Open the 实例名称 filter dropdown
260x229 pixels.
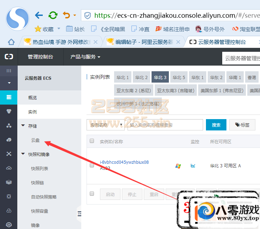(x=106, y=125)
